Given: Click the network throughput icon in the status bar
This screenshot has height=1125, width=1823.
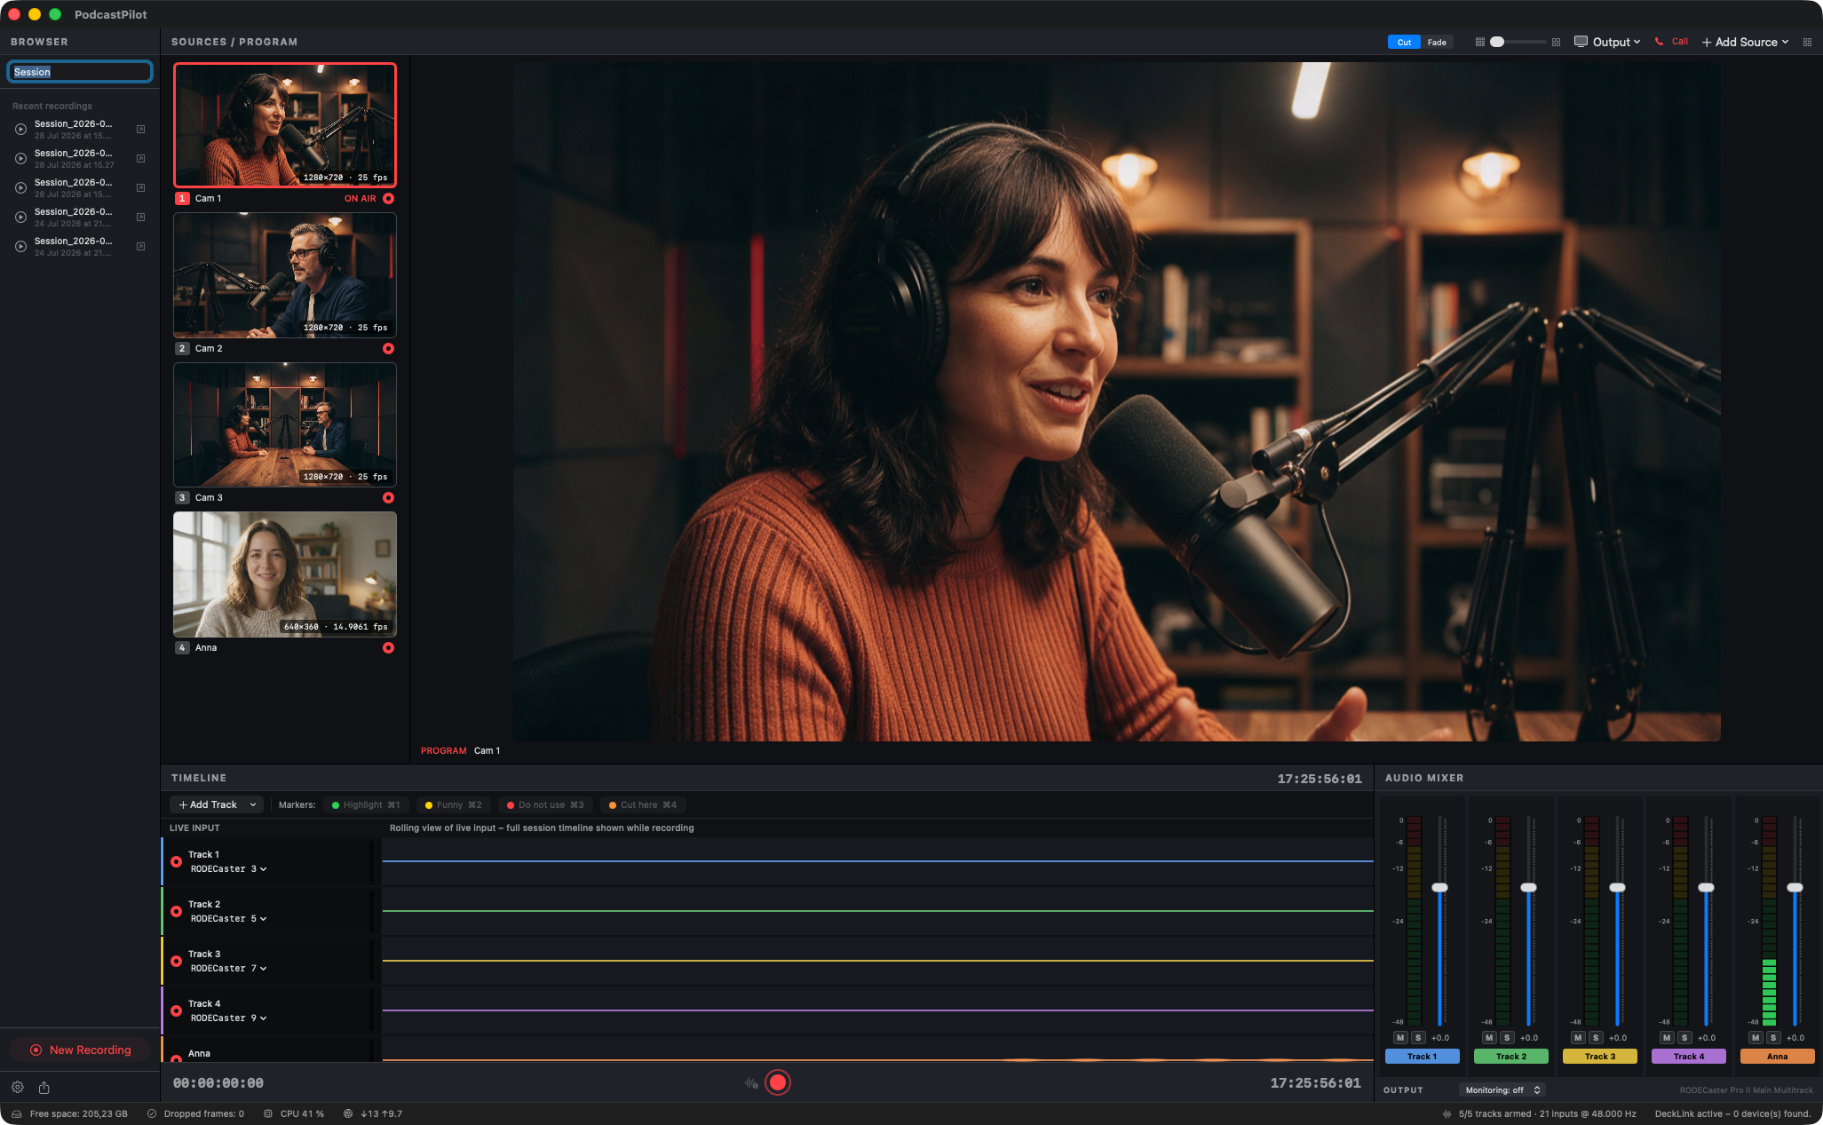Looking at the screenshot, I should tap(348, 1114).
